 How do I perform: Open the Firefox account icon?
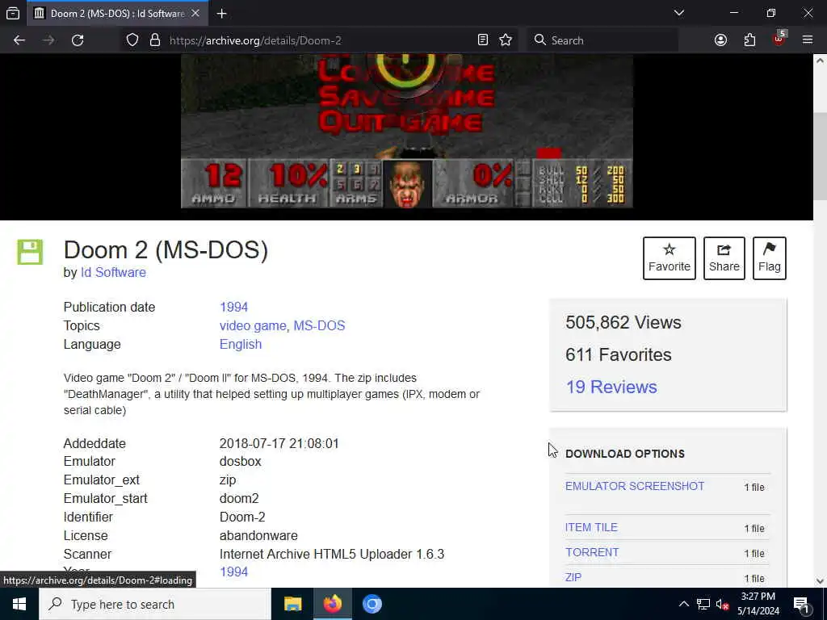click(720, 40)
